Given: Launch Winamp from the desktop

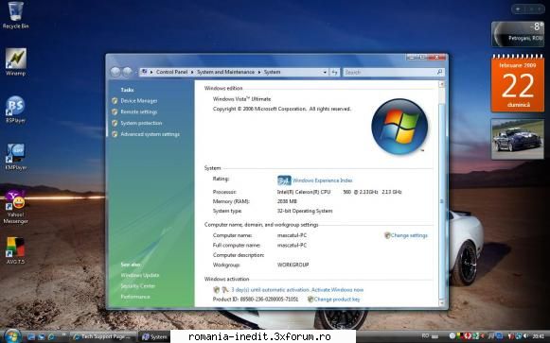Looking at the screenshot, I should coord(15,61).
